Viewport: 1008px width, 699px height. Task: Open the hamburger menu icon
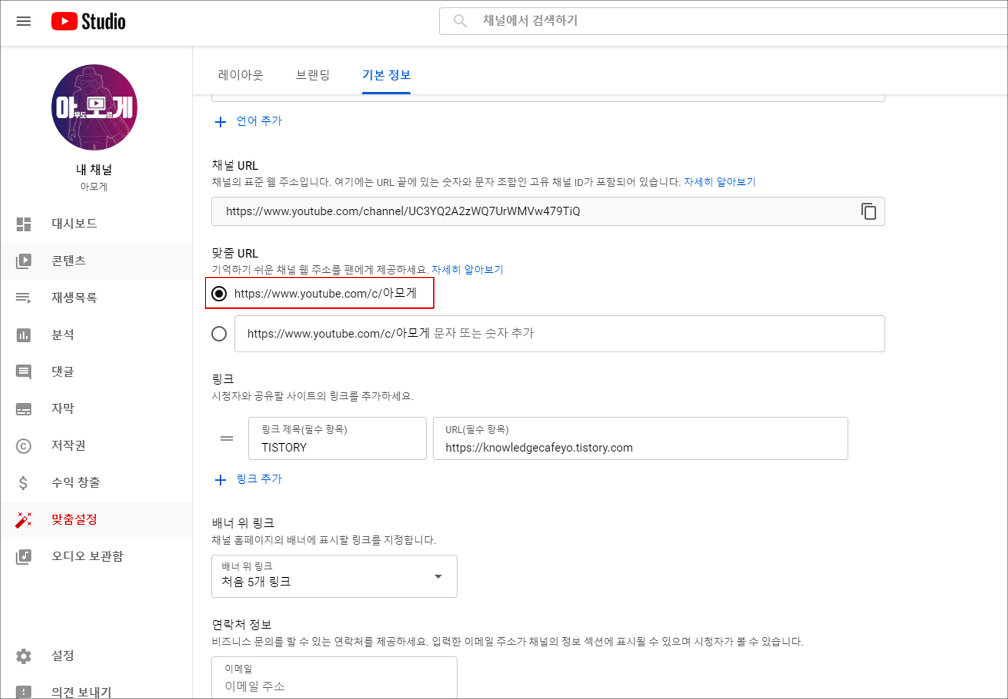coord(23,21)
